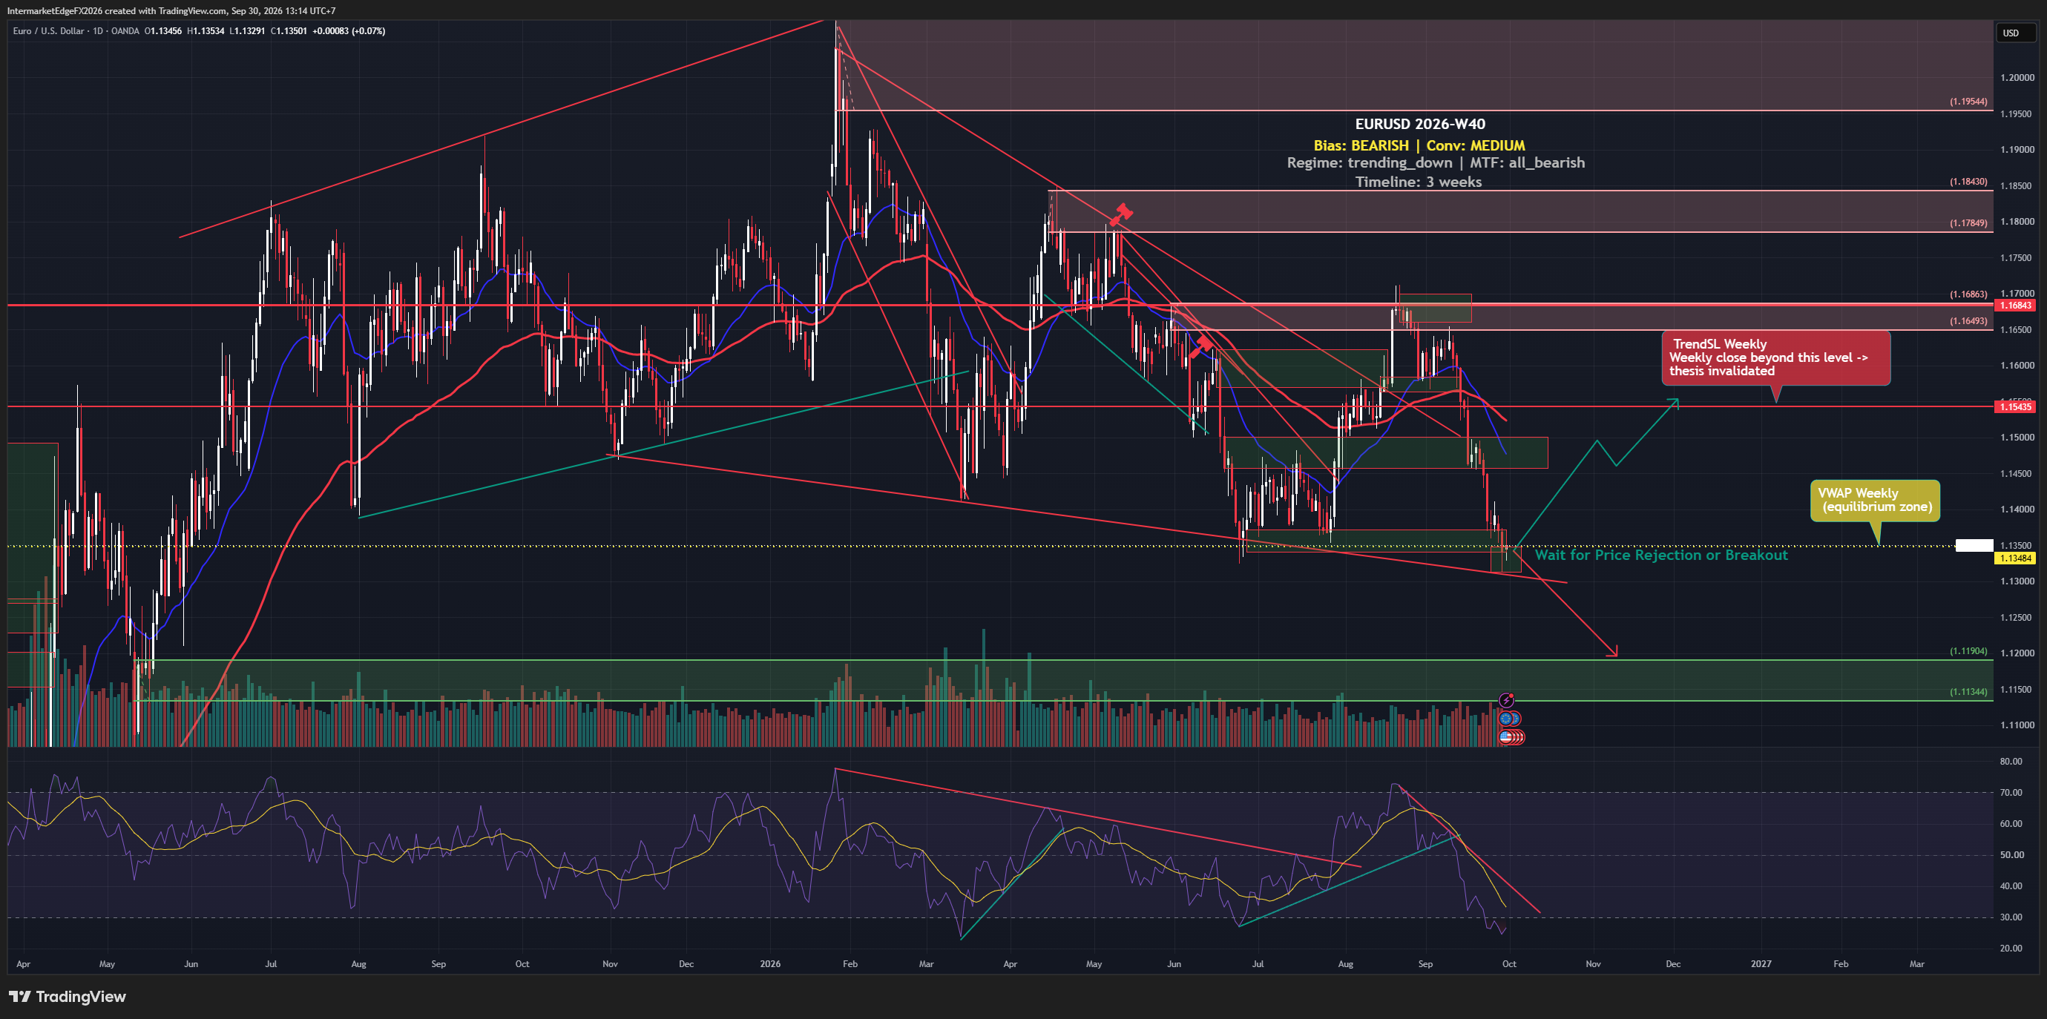Image resolution: width=2047 pixels, height=1019 pixels.
Task: Open the front US flag economic event
Action: pos(1505,737)
